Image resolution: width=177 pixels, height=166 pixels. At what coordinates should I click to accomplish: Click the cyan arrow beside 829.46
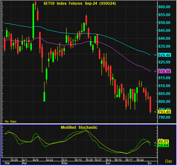click(155, 55)
